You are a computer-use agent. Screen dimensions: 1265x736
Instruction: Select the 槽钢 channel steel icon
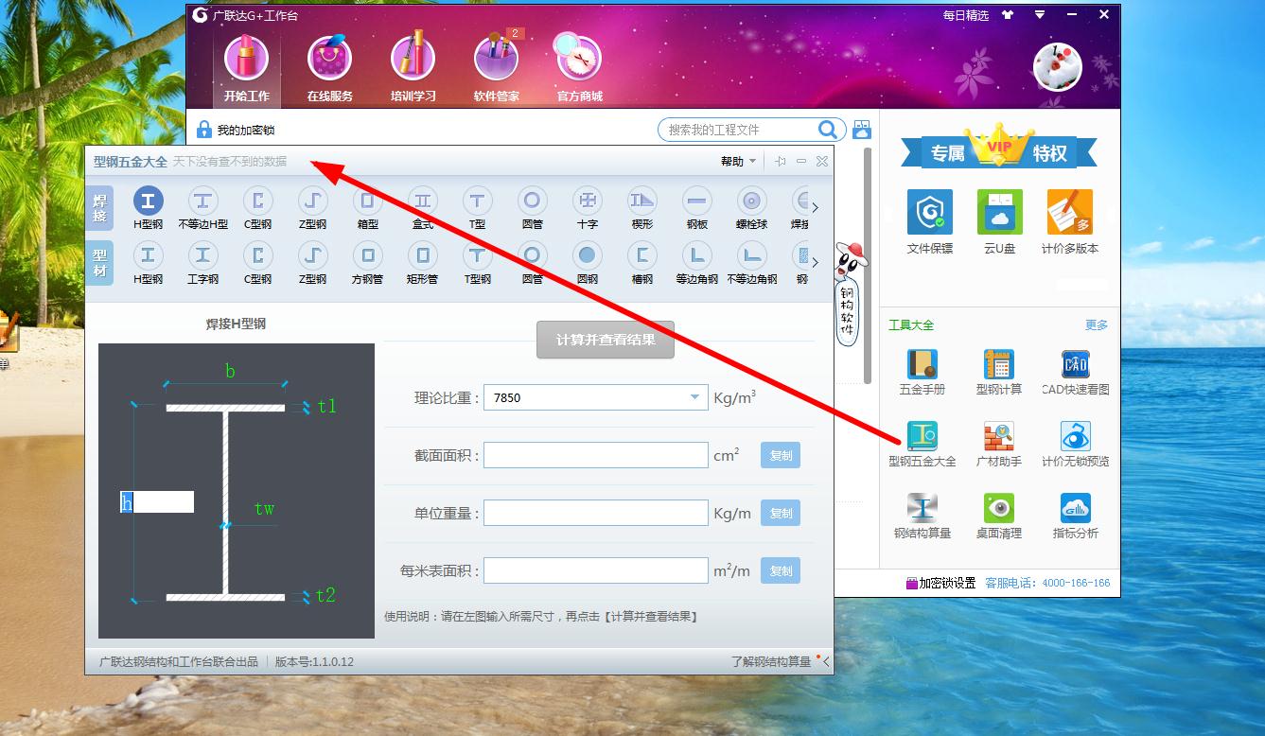(641, 263)
